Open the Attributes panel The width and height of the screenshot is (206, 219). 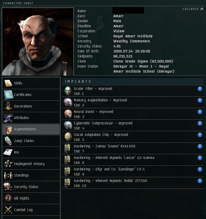pyautogui.click(x=31, y=118)
